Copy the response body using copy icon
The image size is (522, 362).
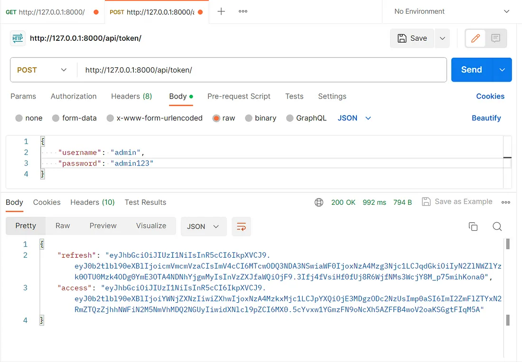click(473, 226)
